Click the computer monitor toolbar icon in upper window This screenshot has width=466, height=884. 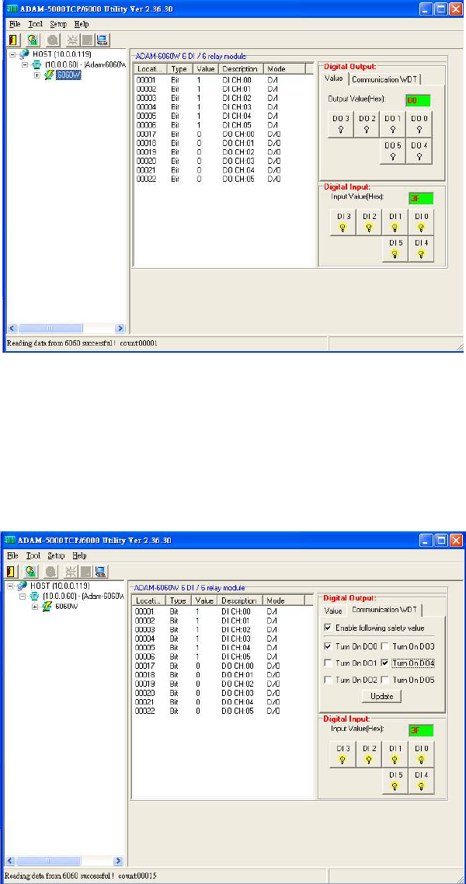pos(102,40)
